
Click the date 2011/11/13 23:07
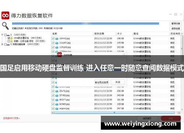[103, 47]
